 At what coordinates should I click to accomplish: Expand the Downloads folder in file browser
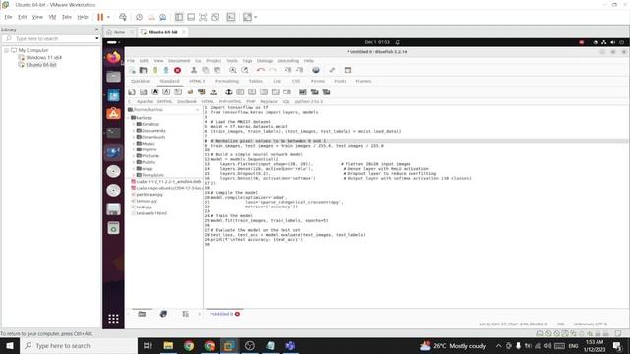click(134, 137)
